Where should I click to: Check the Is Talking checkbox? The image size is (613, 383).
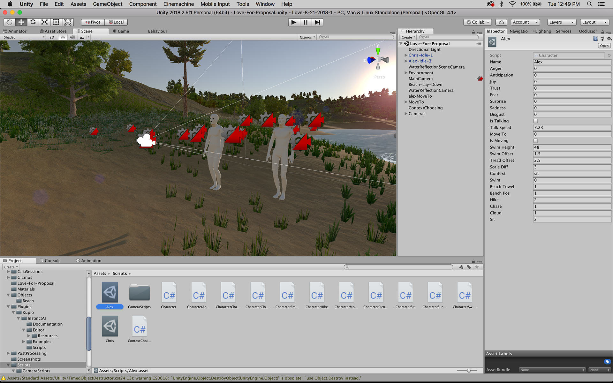point(536,121)
